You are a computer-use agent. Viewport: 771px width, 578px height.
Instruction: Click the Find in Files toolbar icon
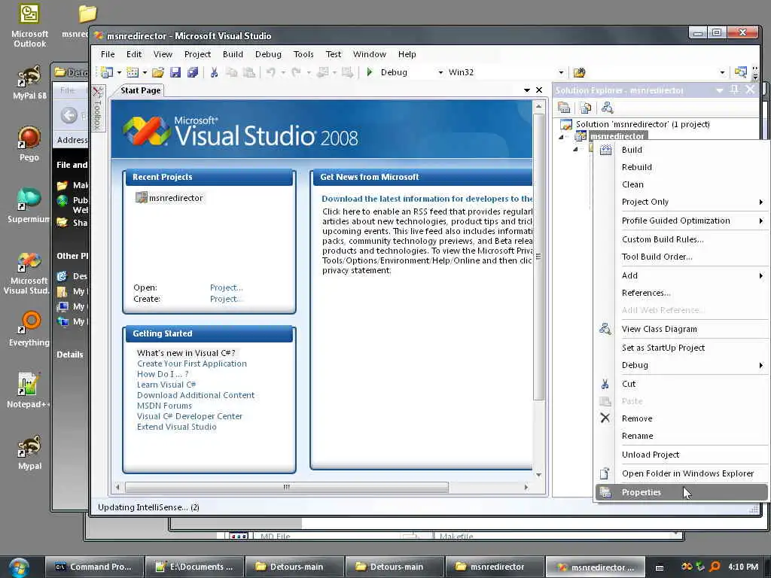[x=579, y=72]
